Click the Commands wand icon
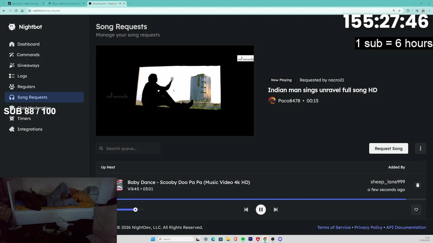 tap(12, 55)
